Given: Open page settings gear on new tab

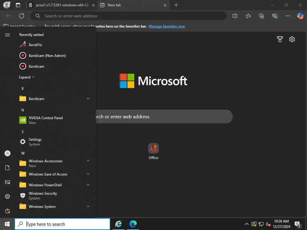Looking at the screenshot, I should click(292, 39).
